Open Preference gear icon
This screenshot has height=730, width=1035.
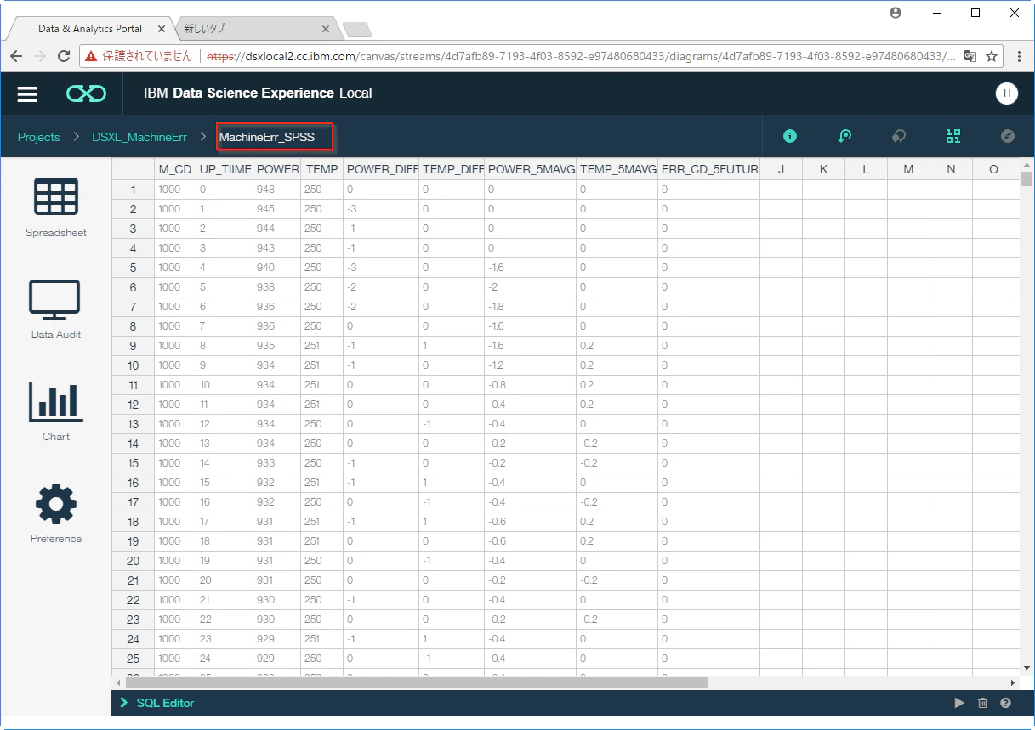pyautogui.click(x=56, y=504)
